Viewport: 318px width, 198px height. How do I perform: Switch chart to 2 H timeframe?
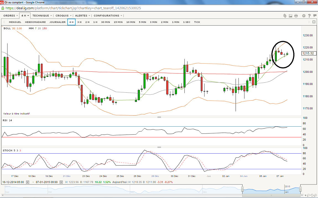tap(87, 22)
